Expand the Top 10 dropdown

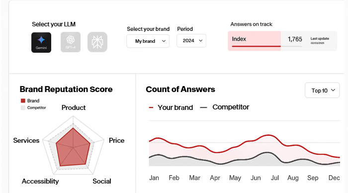click(322, 90)
